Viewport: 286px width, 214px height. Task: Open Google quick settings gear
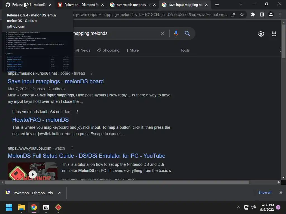point(261,34)
